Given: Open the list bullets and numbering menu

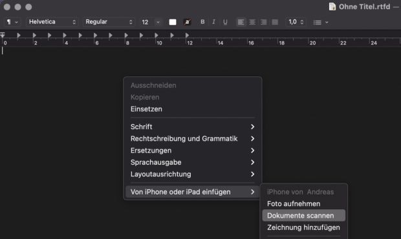Looking at the screenshot, I should (x=320, y=23).
